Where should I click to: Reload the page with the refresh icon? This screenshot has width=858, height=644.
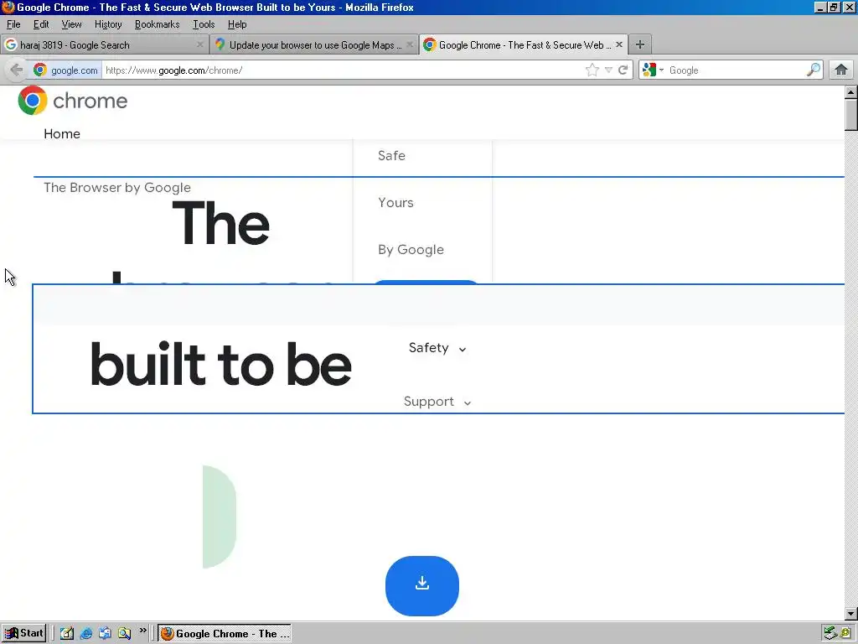623,70
